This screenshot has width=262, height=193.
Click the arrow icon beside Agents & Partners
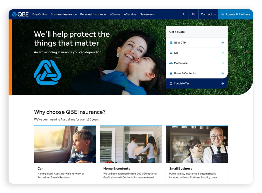[x=223, y=14]
